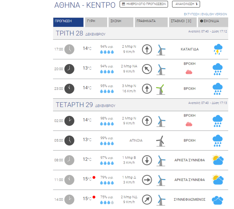This screenshot has height=209, width=234.
Task: Click the thunderstorm icon at 17:00
Action: (x=218, y=49)
